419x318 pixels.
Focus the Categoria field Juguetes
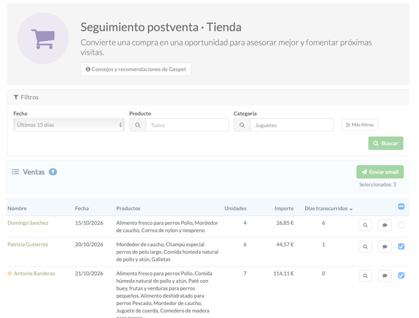(292, 125)
